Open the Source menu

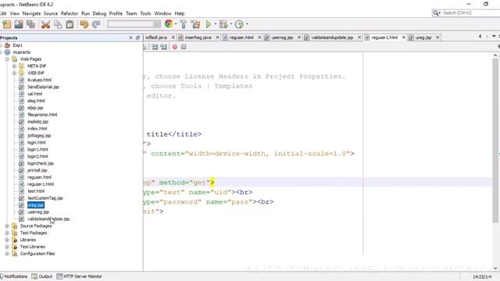51,13
